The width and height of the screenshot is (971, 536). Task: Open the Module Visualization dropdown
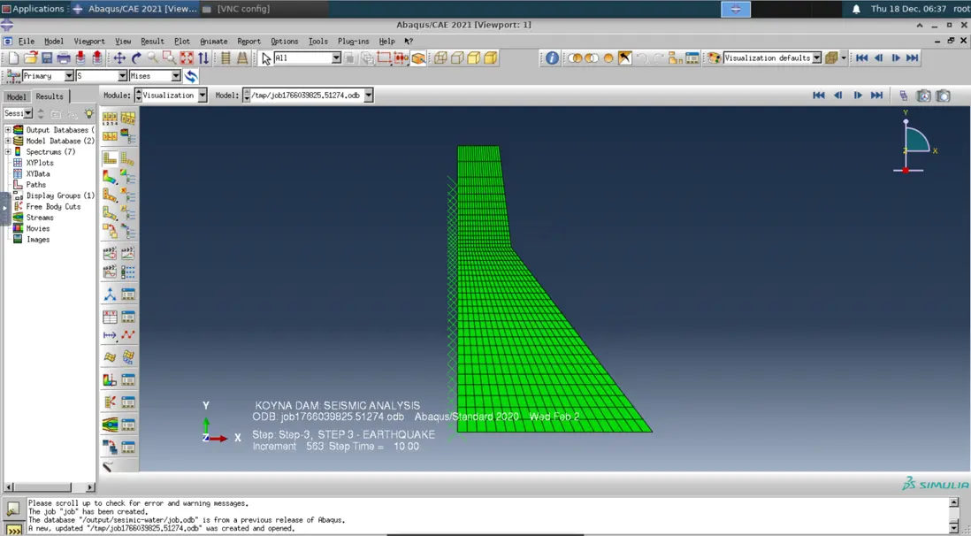(202, 96)
